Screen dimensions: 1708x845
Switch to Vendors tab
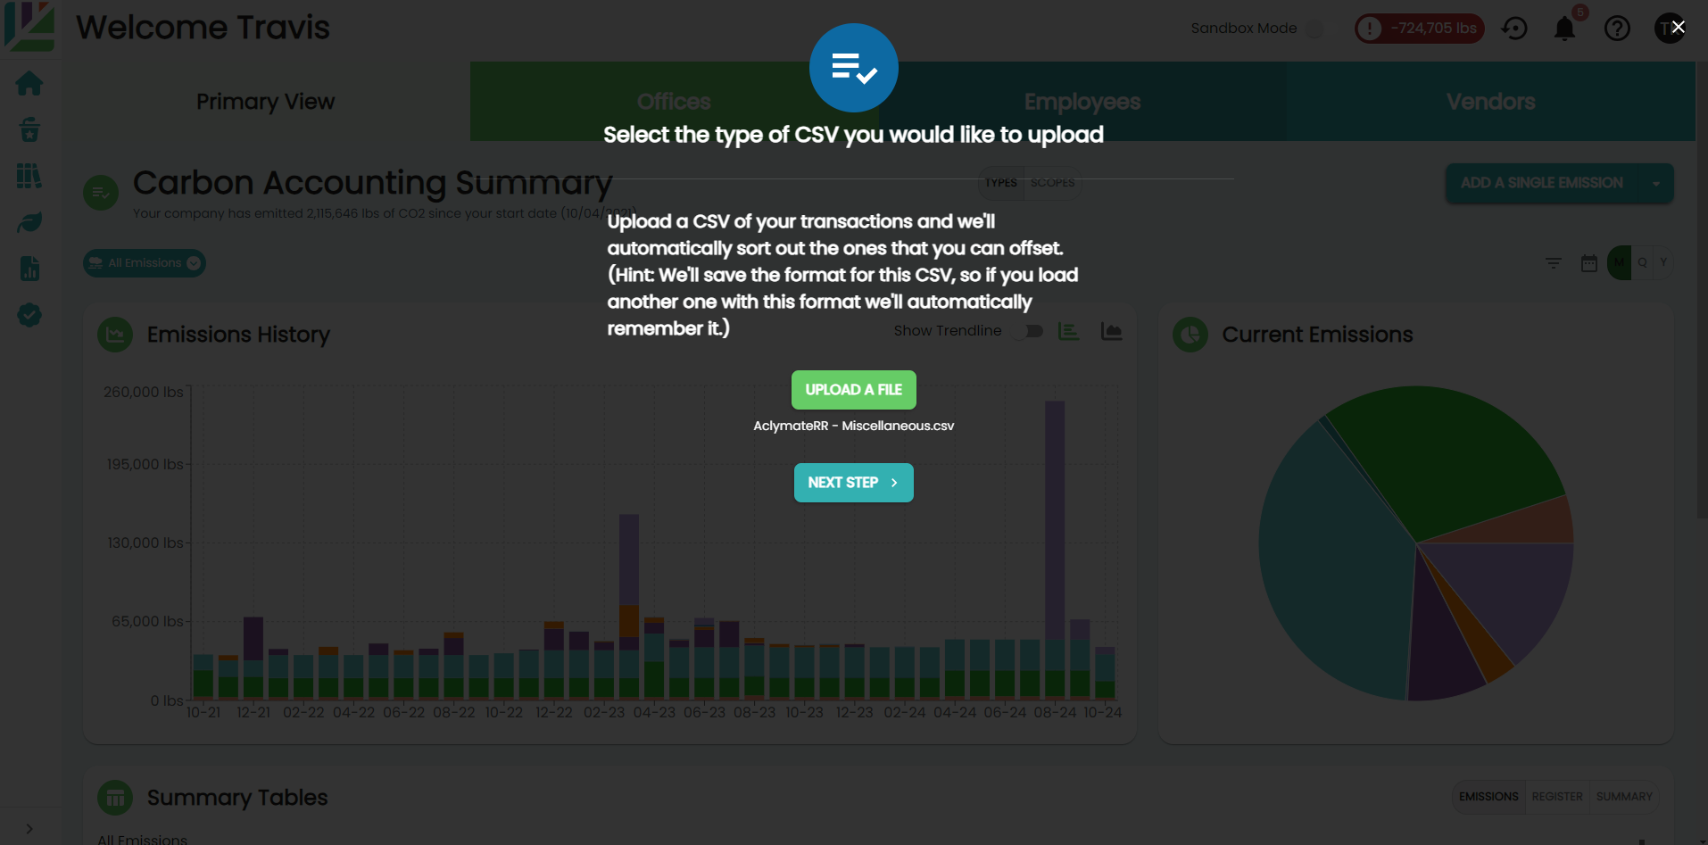(1491, 102)
